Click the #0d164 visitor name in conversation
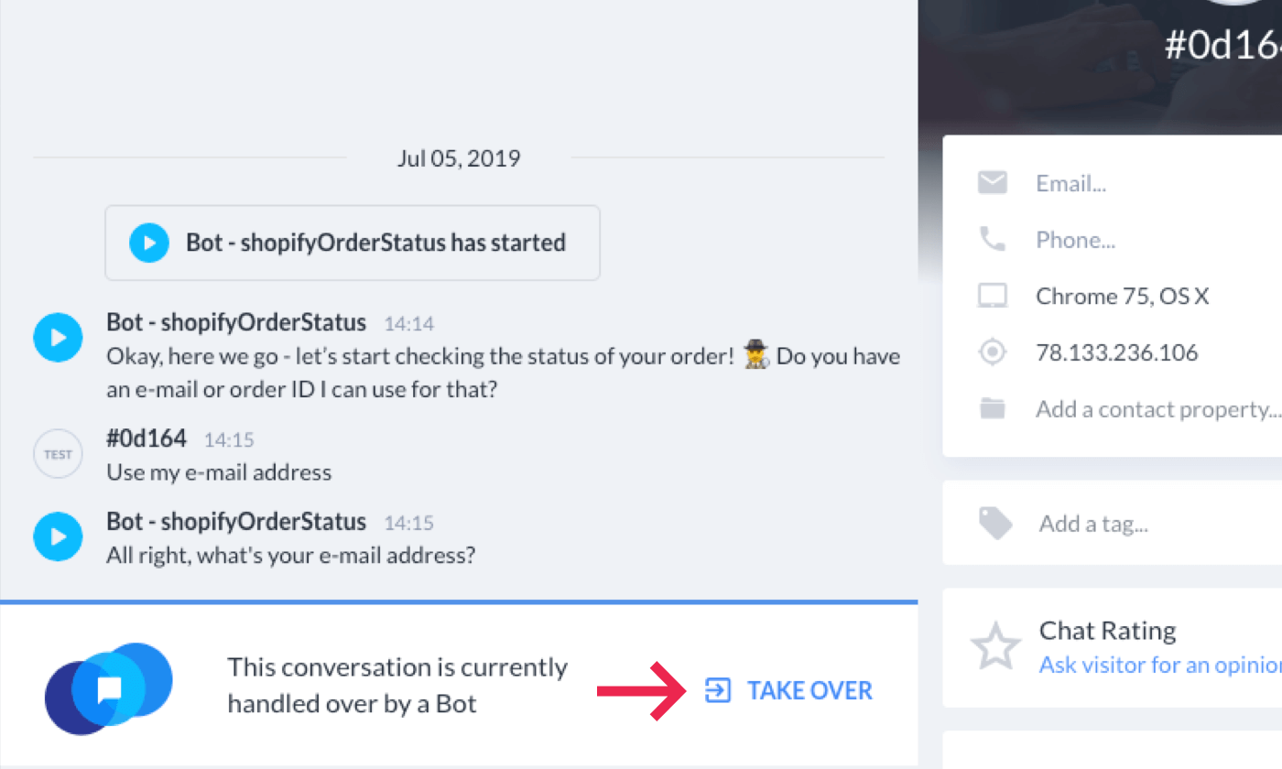The width and height of the screenshot is (1282, 769). [147, 439]
